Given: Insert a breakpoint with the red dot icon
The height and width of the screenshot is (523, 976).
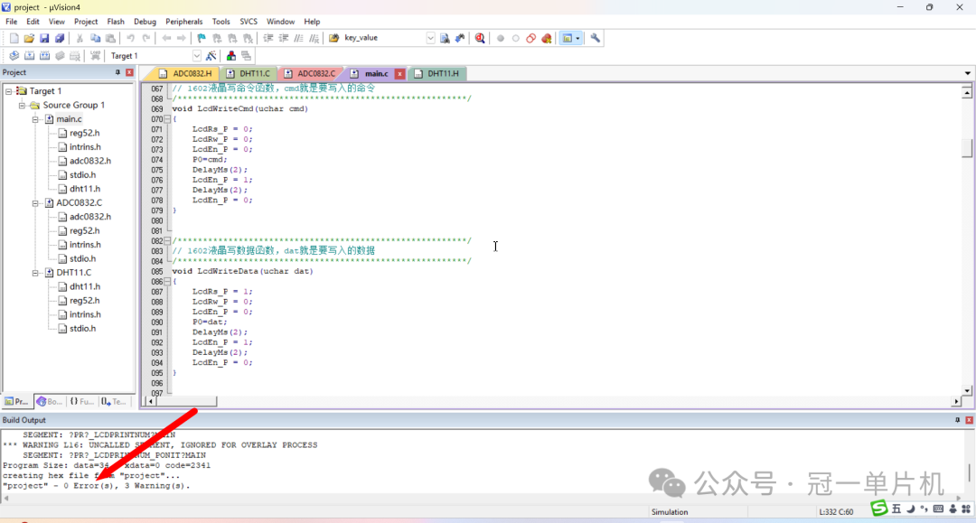Looking at the screenshot, I should pyautogui.click(x=501, y=38).
